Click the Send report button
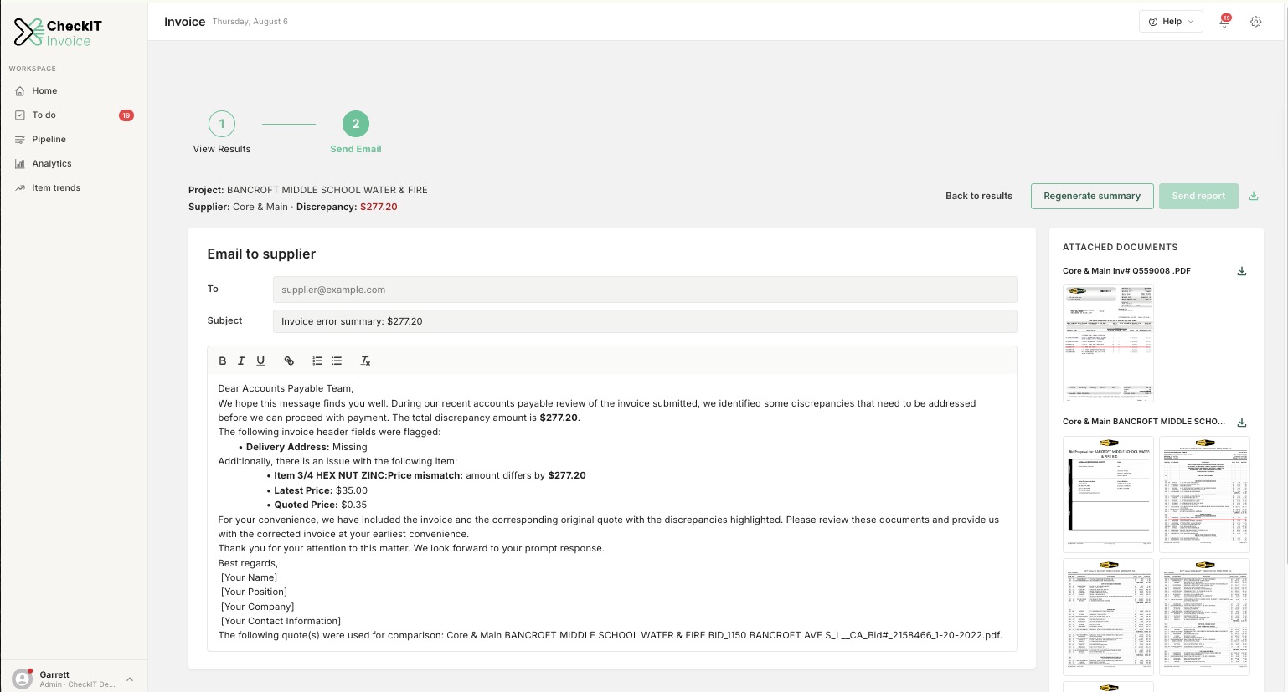 click(1198, 196)
